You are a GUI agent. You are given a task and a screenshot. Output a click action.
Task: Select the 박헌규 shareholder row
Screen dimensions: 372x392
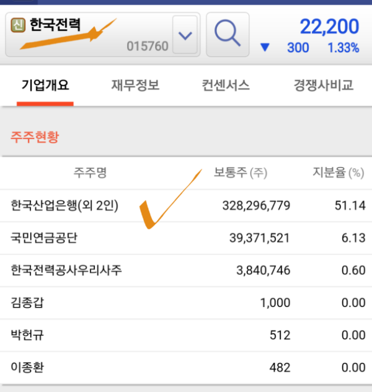click(186, 335)
